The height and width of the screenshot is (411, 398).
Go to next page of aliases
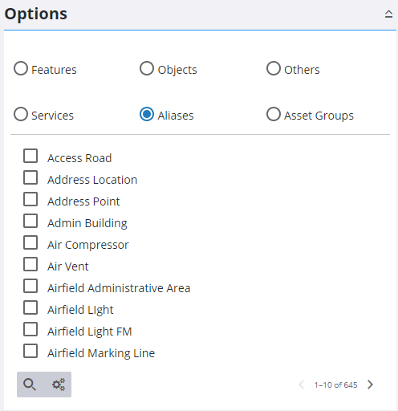click(x=371, y=385)
